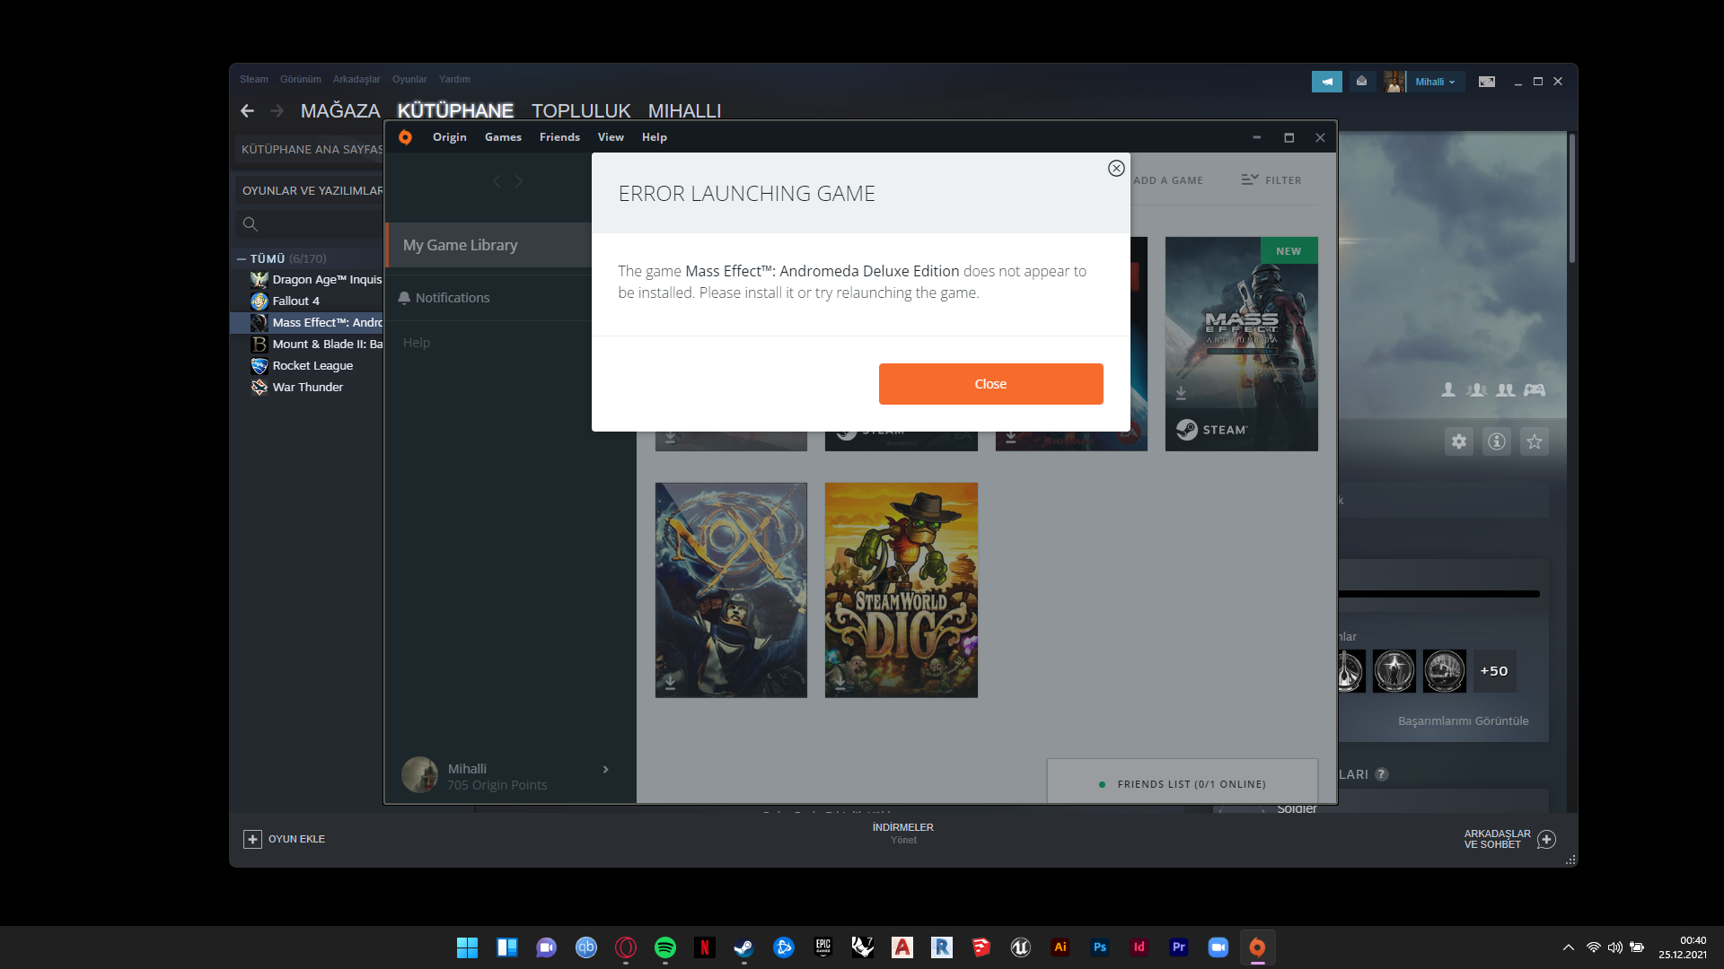Switch to the TOPLULUK tab
Viewport: 1724px width, 969px height.
581,110
